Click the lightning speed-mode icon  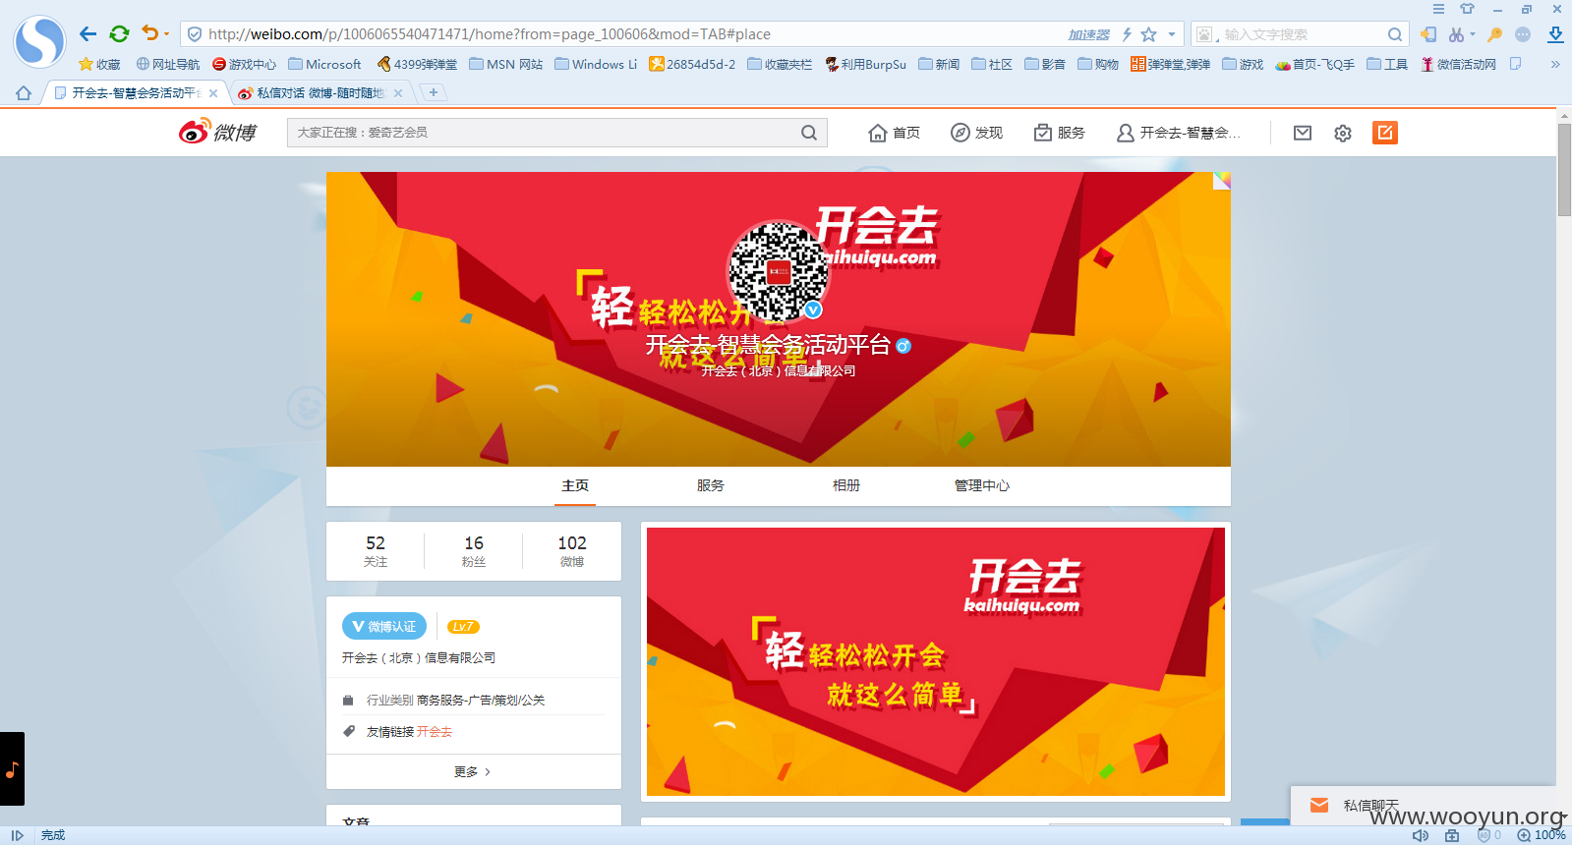1127,34
